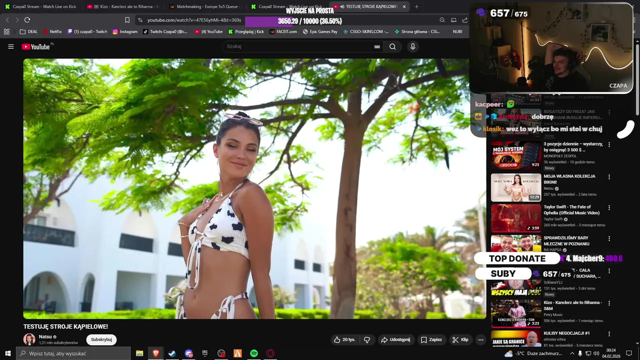Launch Epic Games from the taskbar

click(205, 353)
